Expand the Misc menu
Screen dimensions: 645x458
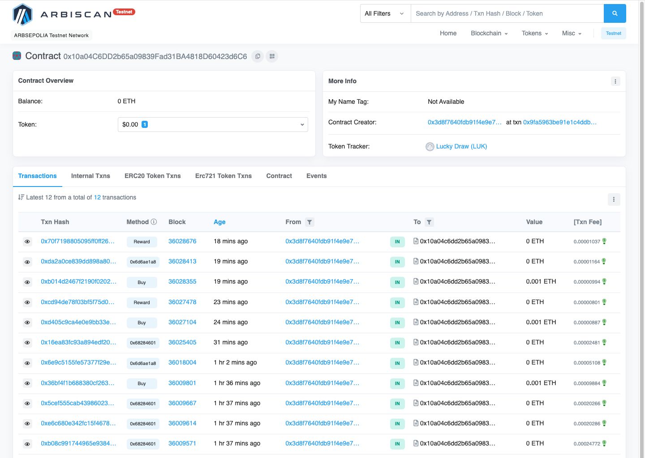(572, 33)
